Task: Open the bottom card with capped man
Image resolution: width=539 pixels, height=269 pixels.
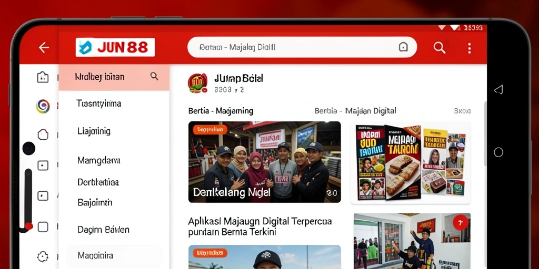Action: point(265,257)
